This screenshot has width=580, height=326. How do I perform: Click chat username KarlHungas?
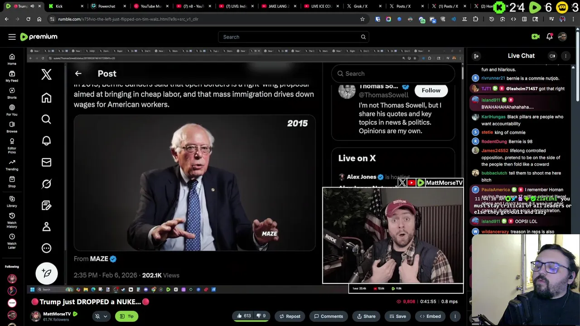click(493, 117)
